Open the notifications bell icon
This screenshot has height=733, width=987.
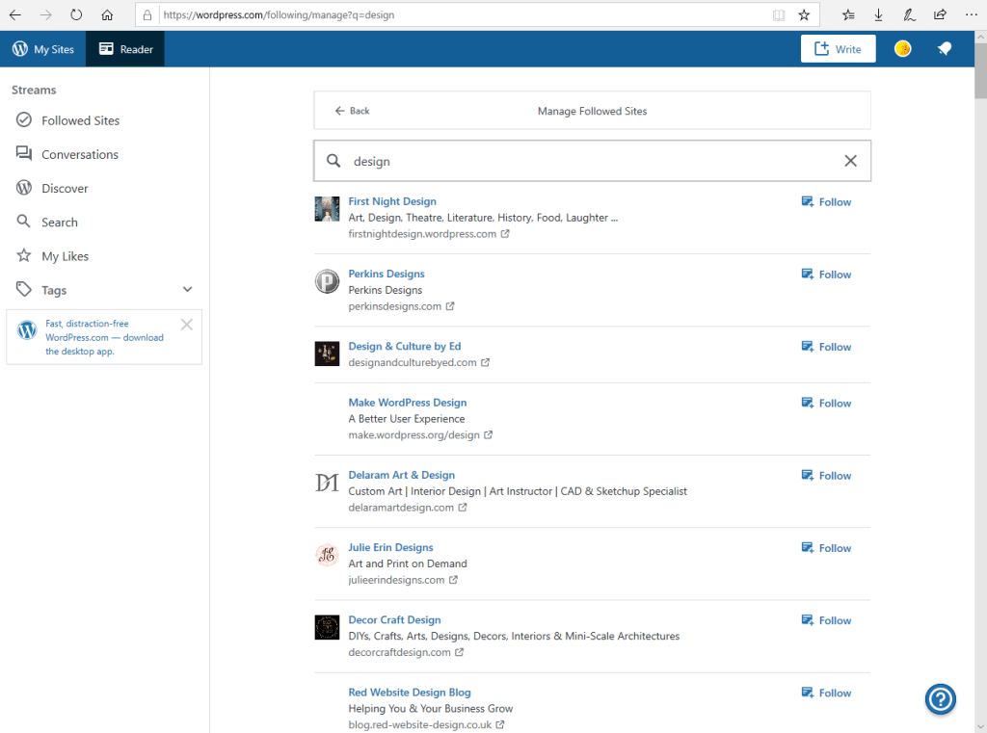(946, 49)
